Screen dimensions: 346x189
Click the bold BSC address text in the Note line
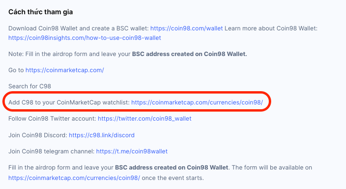coord(189,54)
